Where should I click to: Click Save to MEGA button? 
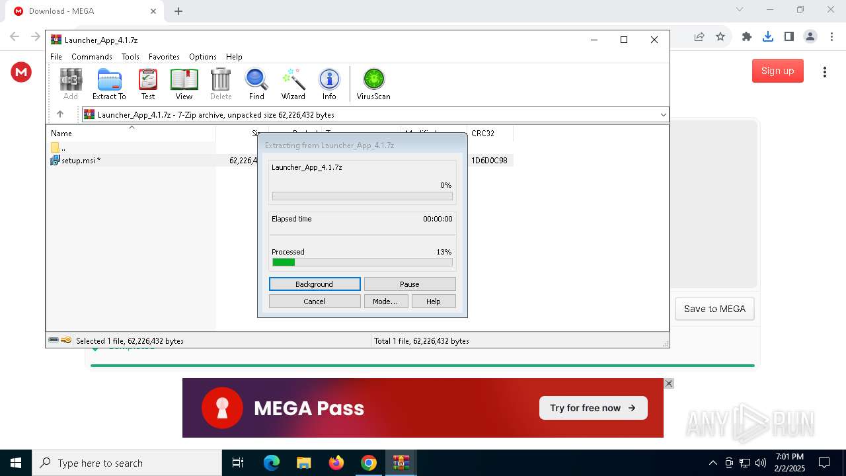714,309
